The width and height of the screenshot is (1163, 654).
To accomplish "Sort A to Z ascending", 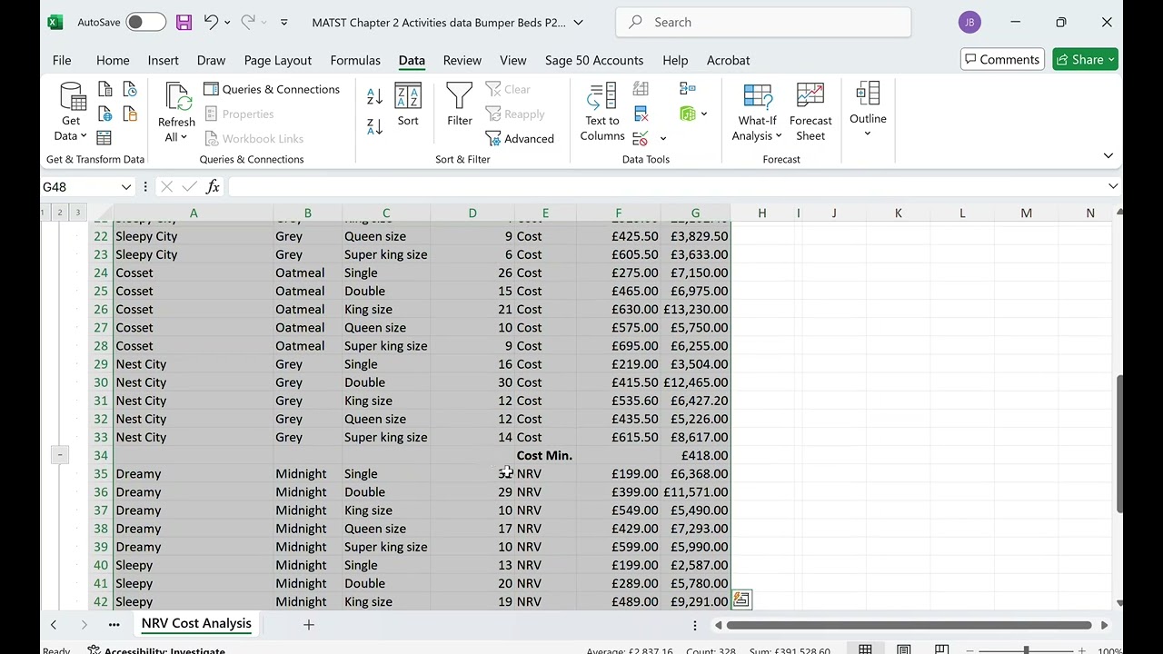I will point(374,97).
